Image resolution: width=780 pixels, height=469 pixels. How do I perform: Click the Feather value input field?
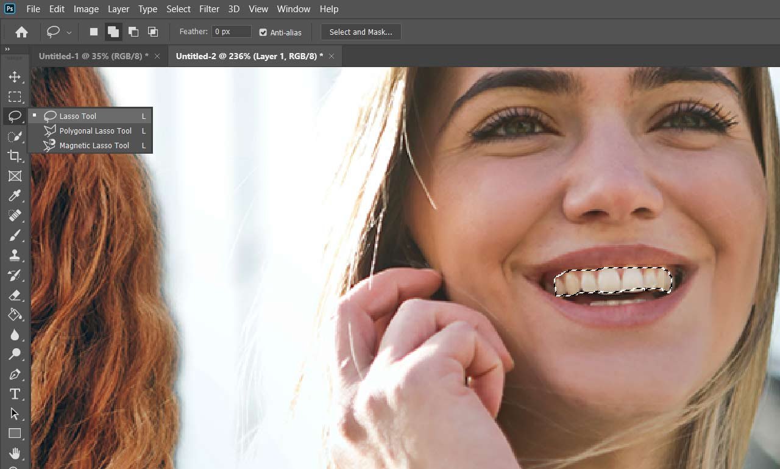tap(232, 32)
